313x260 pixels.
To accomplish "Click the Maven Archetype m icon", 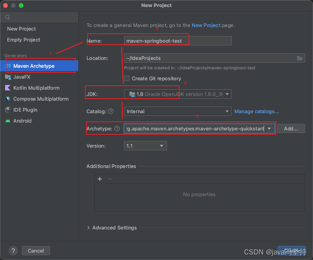I will (8, 66).
